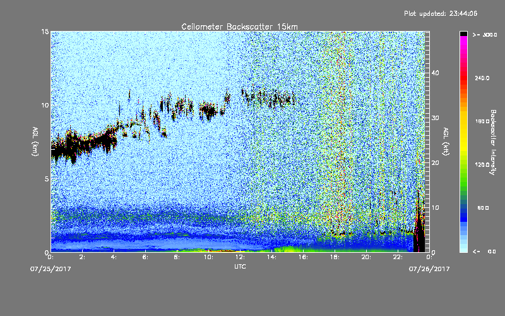Click the 14: hour tick on time axis
The height and width of the screenshot is (316, 505).
(x=272, y=257)
